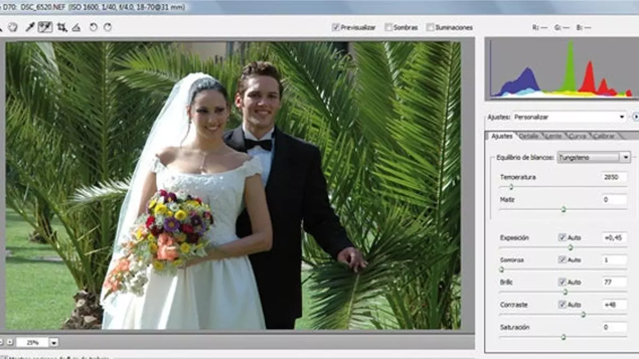Select the Straighten tool
This screenshot has height=359, width=639.
76,27
